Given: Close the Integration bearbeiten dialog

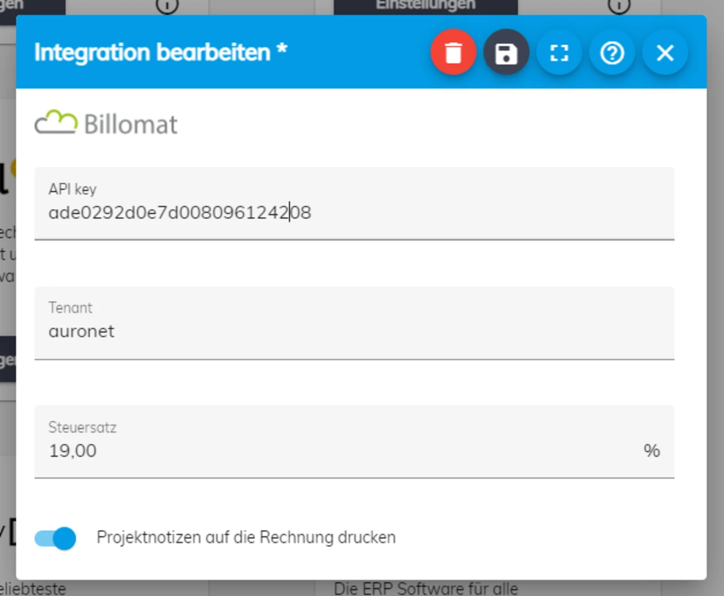Looking at the screenshot, I should coord(665,52).
